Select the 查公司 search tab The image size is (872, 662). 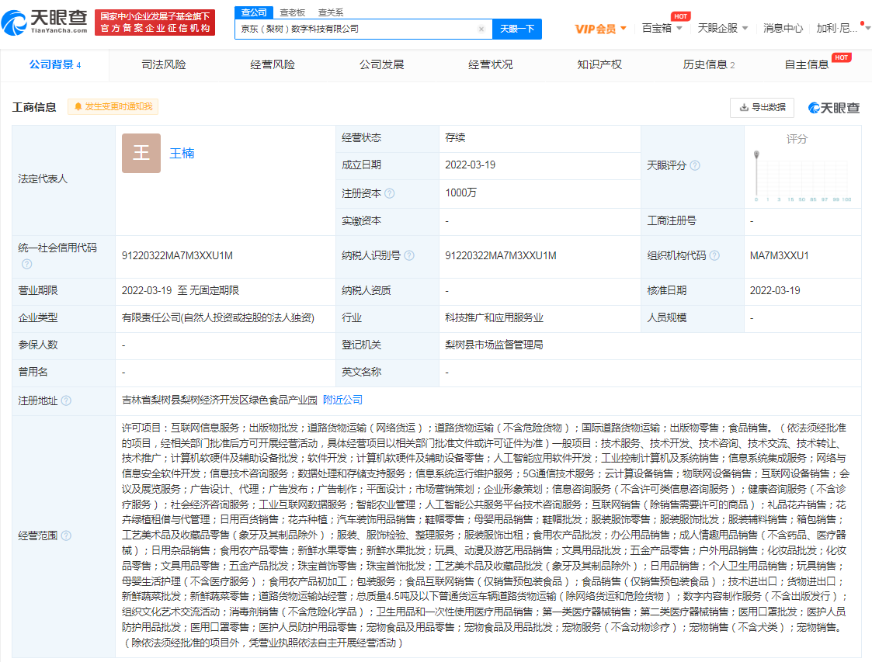coord(254,12)
